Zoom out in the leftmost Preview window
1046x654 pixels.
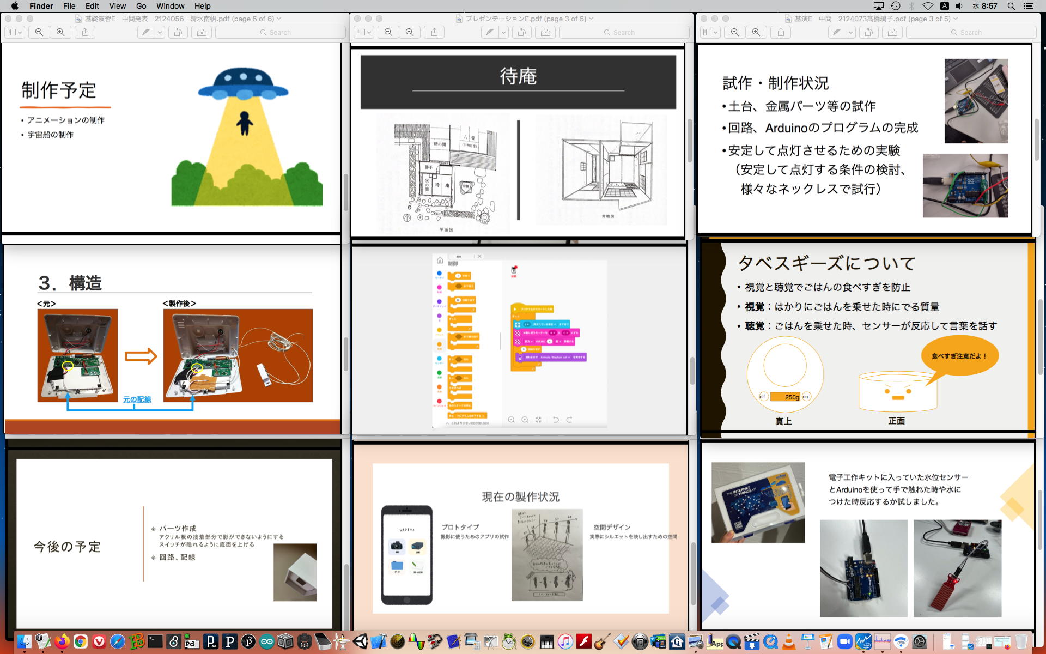[x=39, y=32]
